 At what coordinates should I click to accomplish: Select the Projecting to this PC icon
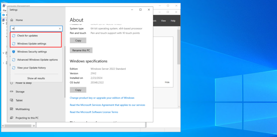coord(12,118)
